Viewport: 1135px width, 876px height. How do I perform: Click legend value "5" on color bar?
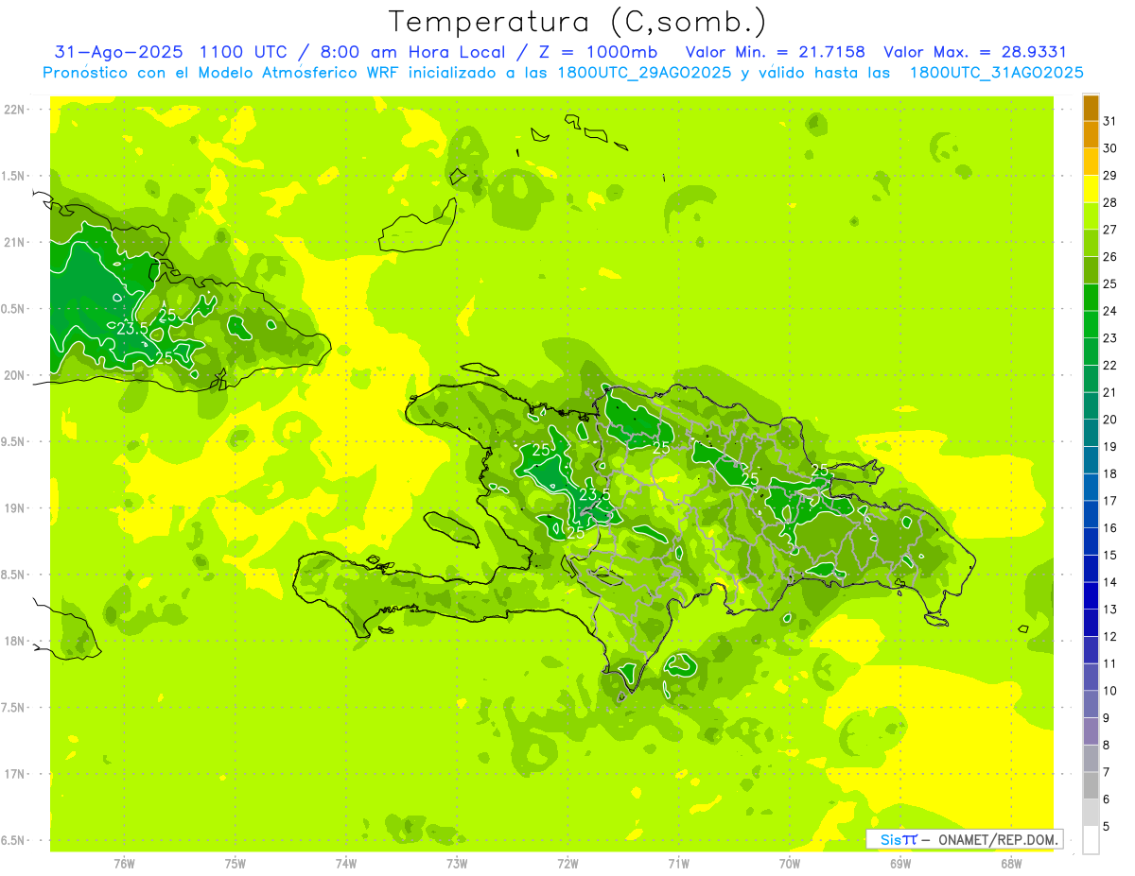tap(1107, 827)
